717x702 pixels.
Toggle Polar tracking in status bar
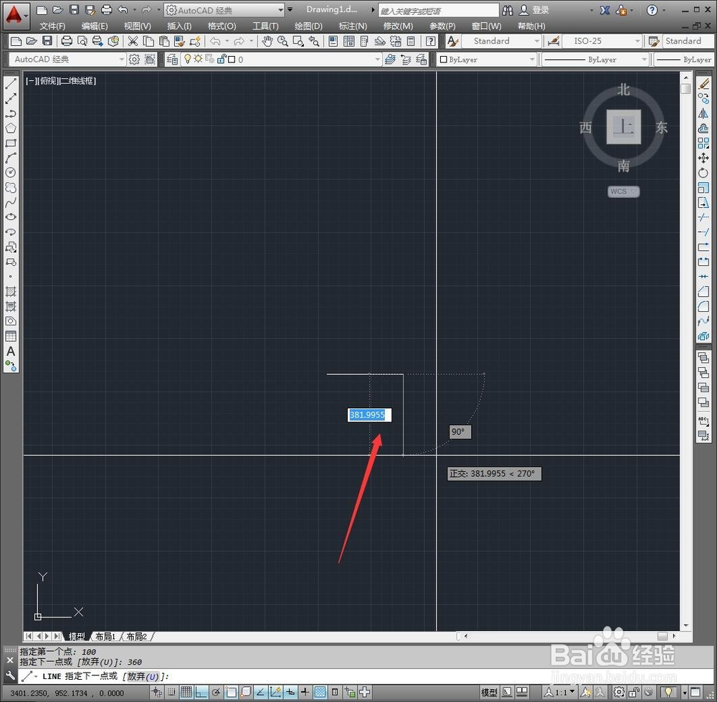point(217,693)
